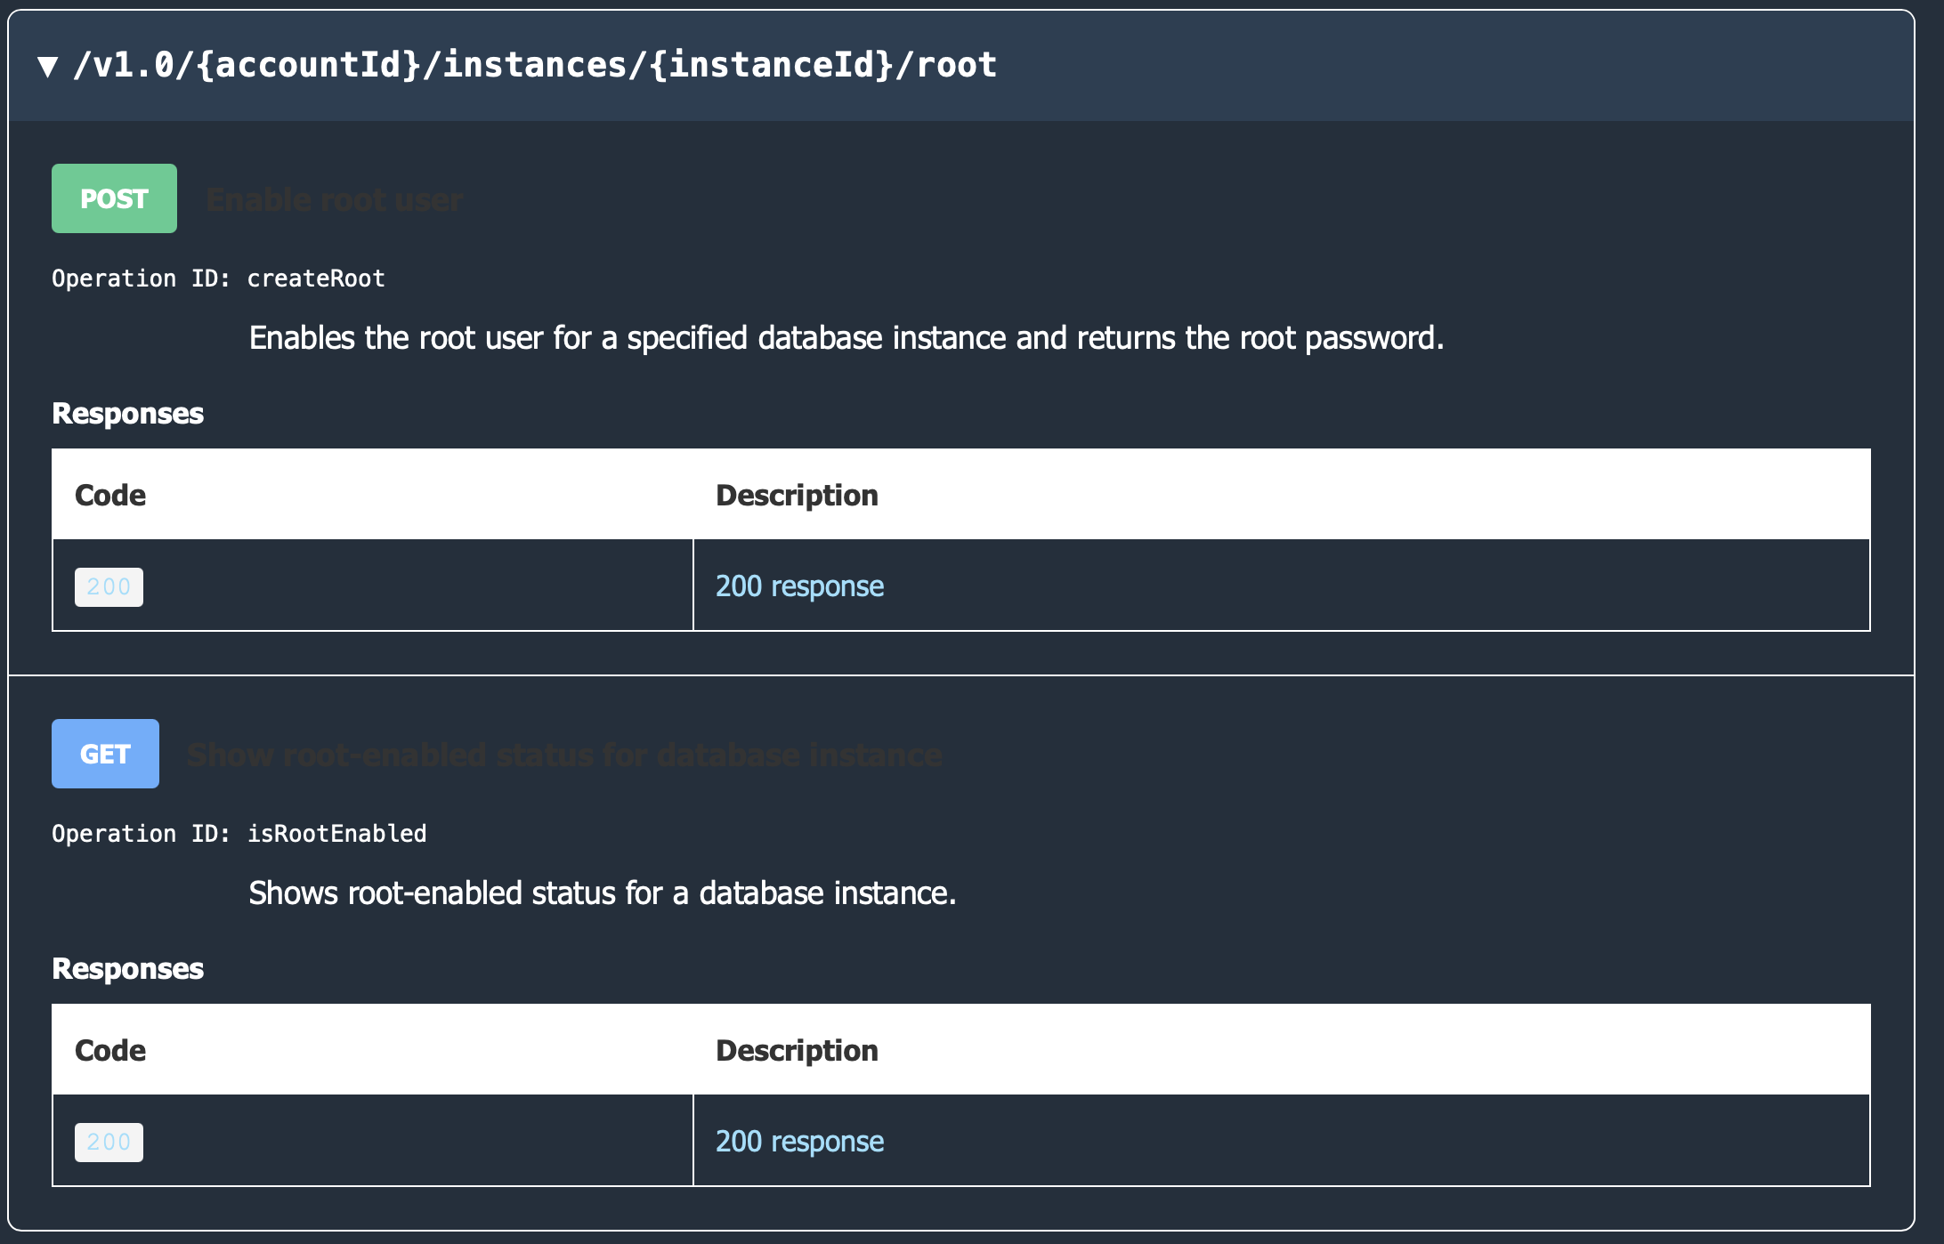Click the Responses heading under isRootEnabled
Viewport: 1944px width, 1244px height.
tap(127, 969)
